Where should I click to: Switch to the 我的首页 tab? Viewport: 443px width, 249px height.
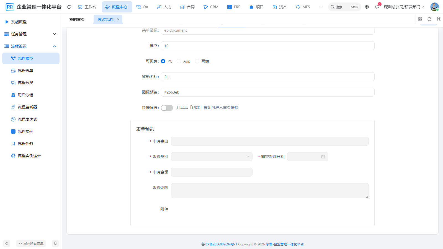tap(77, 19)
